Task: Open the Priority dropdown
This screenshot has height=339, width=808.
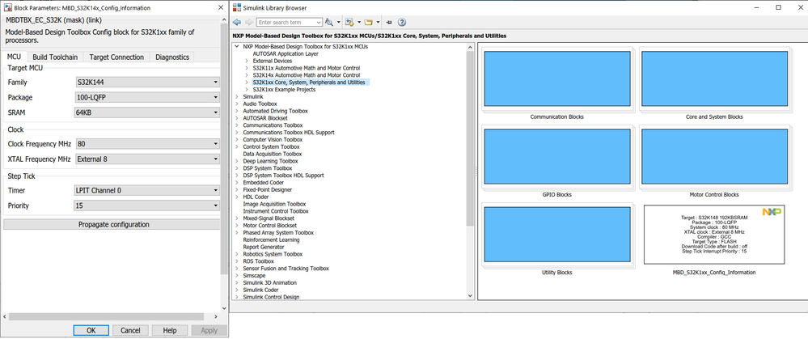Action: (147, 206)
